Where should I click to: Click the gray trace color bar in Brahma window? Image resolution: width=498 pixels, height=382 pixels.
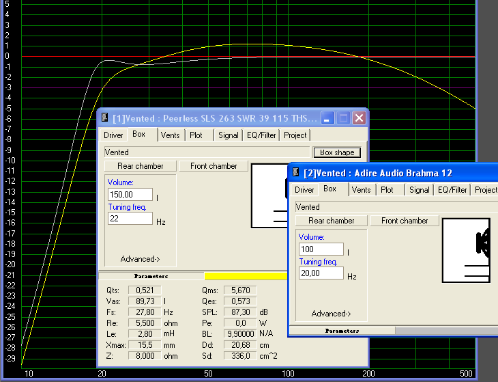coord(447,331)
